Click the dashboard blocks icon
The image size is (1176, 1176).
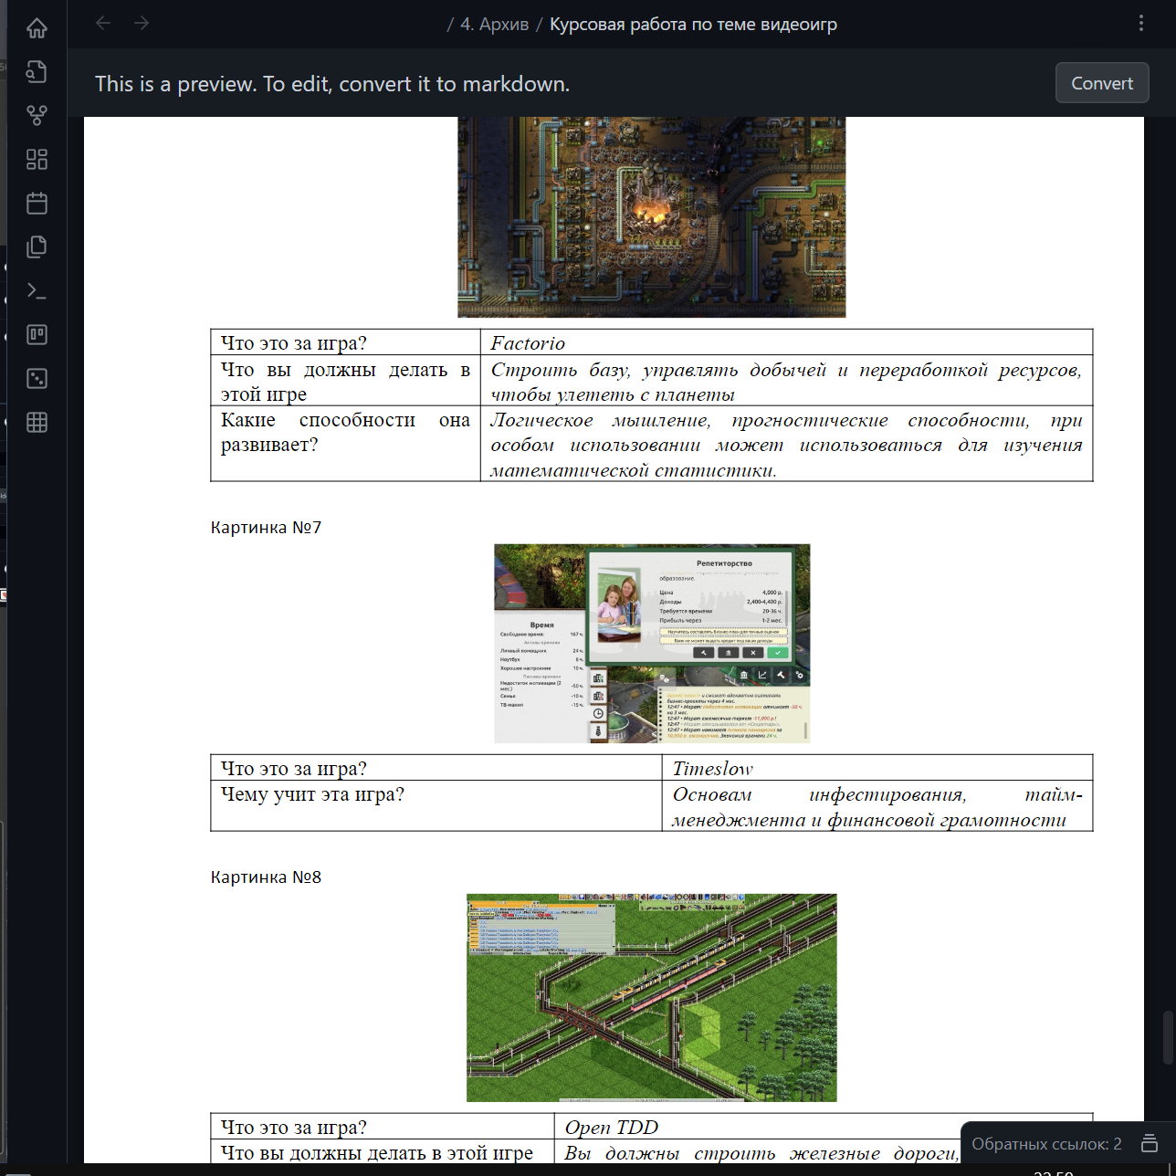pyautogui.click(x=37, y=160)
